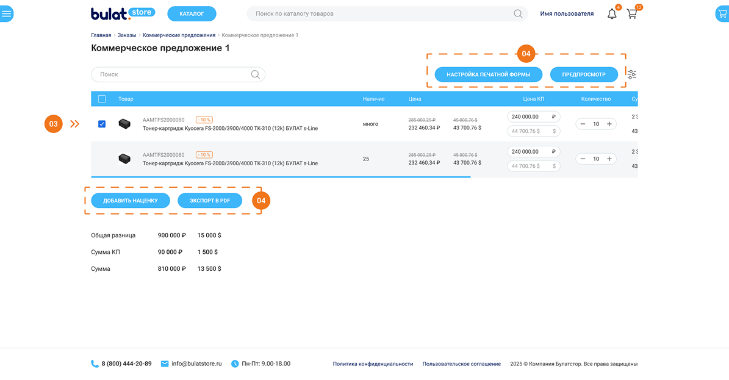Open the Имя пользователя user menu
The height and width of the screenshot is (380, 729).
(x=567, y=13)
